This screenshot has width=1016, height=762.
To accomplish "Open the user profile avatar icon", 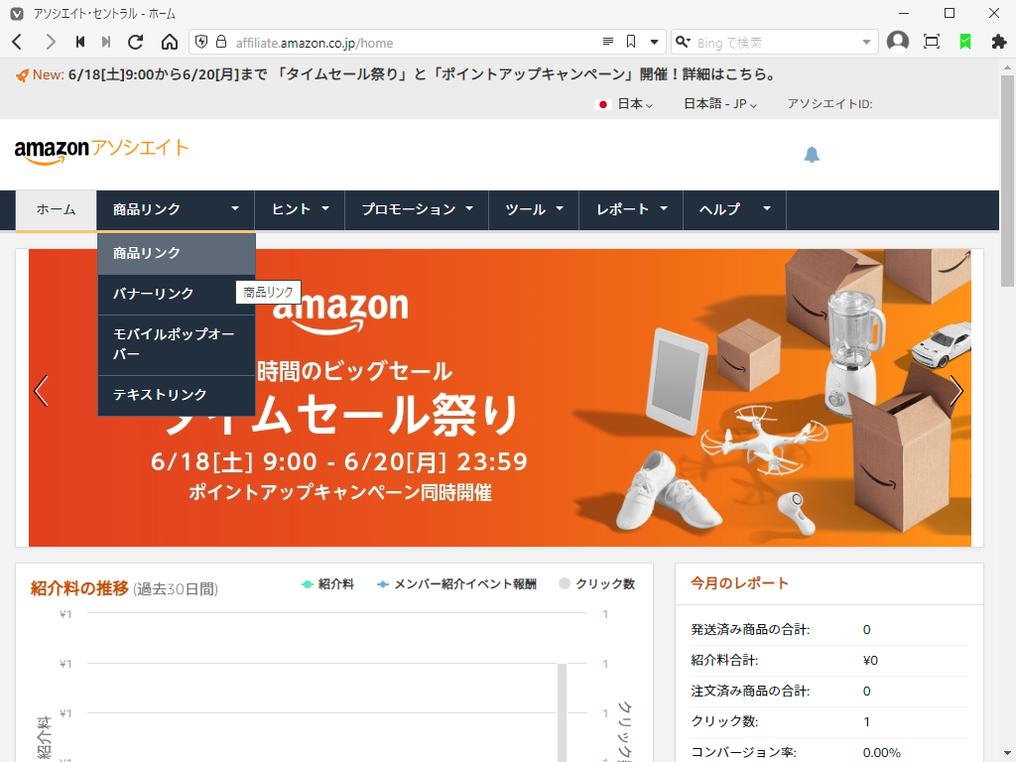I will [x=897, y=42].
